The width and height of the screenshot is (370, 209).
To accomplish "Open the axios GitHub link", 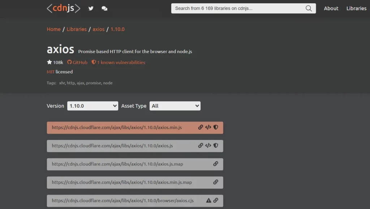I will click(x=77, y=62).
